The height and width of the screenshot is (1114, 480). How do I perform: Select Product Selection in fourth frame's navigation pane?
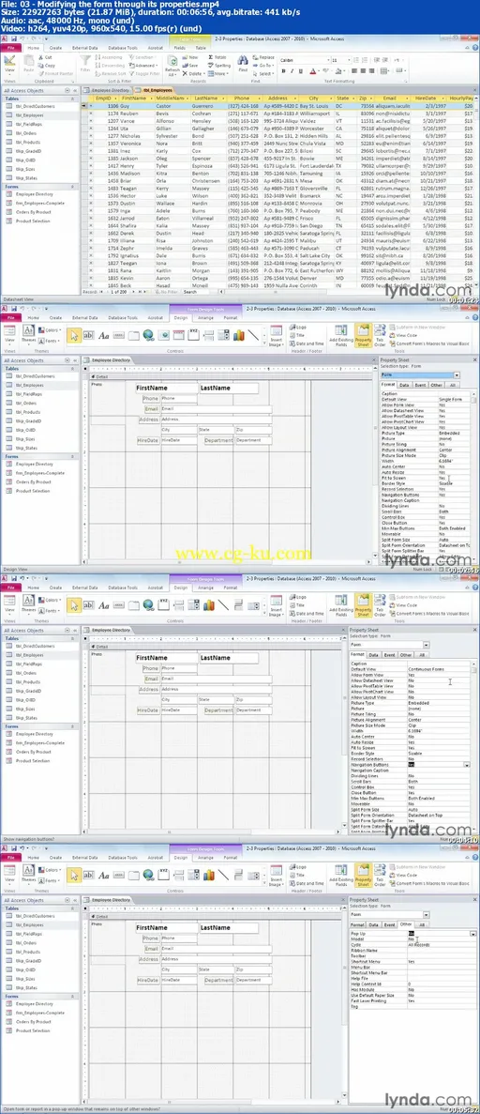[x=33, y=1030]
